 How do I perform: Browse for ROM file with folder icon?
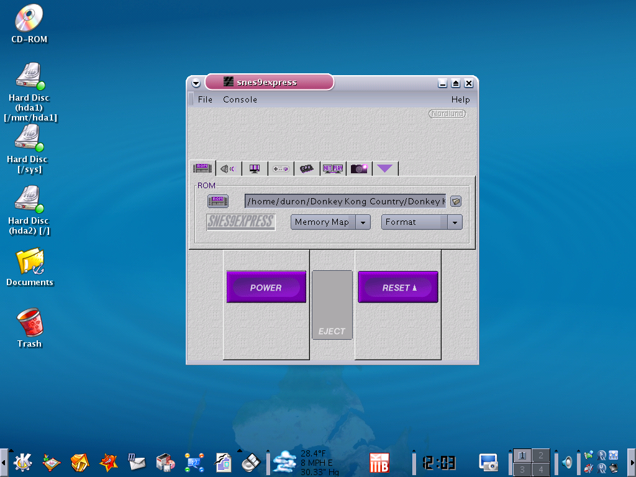[x=456, y=201]
